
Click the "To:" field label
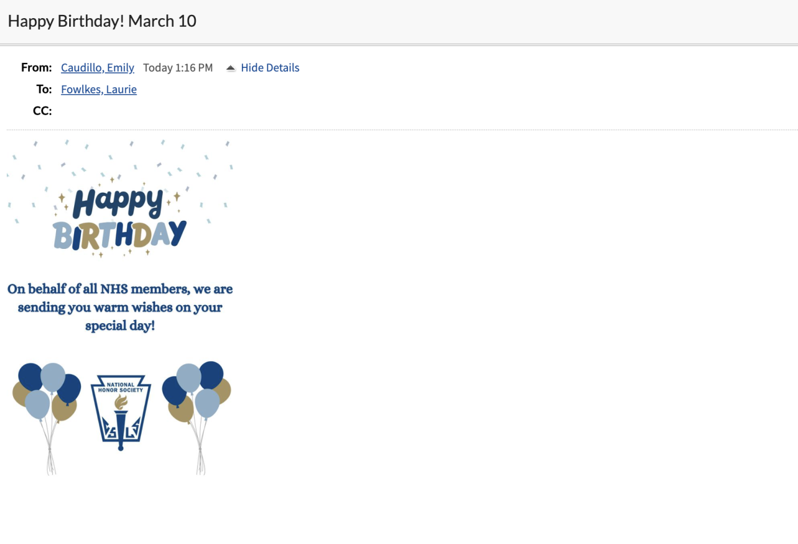[x=44, y=90]
